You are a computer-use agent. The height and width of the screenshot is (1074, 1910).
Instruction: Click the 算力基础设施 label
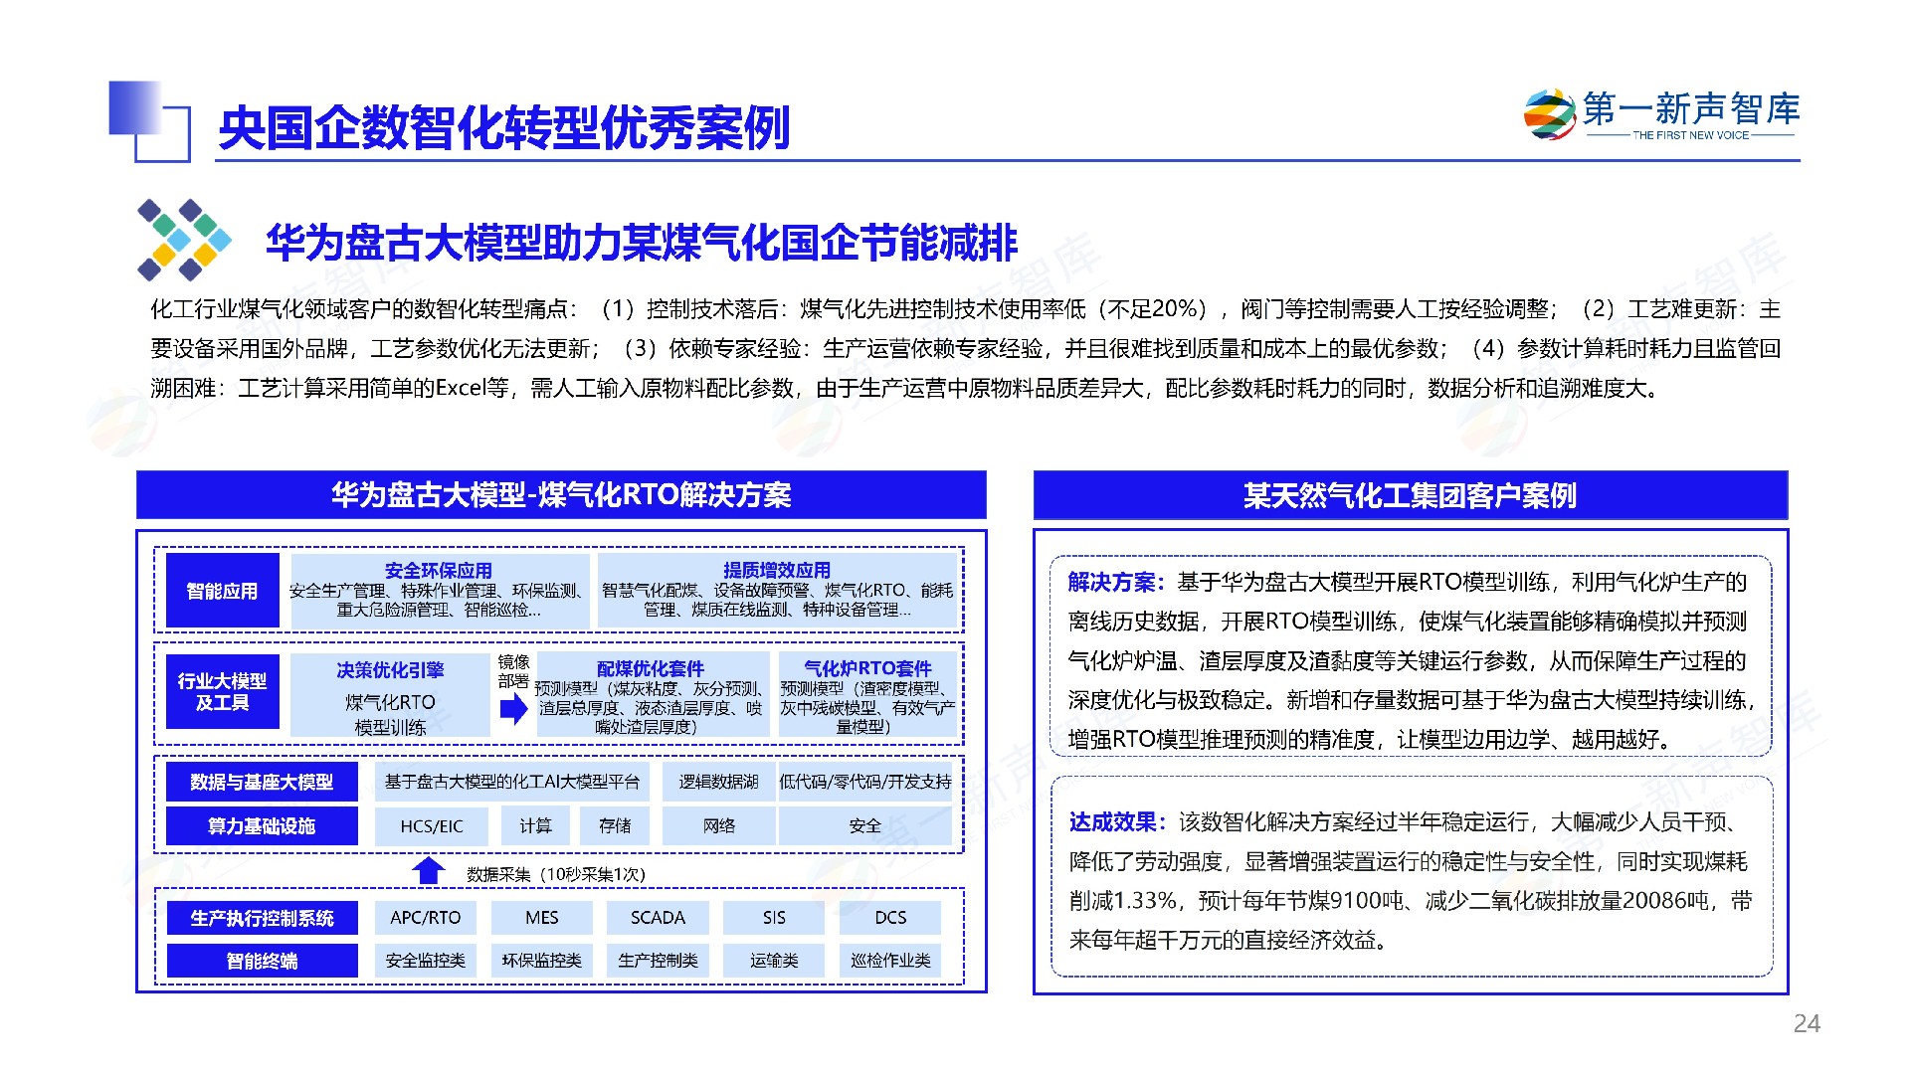coord(262,825)
